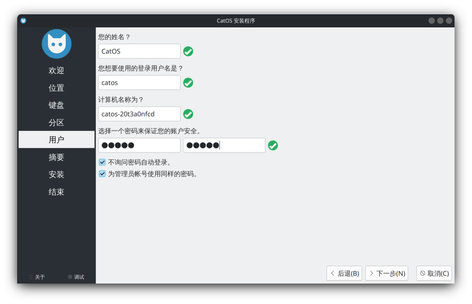Toggle the 调试 debug button
The height and width of the screenshot is (304, 472).
[x=76, y=277]
